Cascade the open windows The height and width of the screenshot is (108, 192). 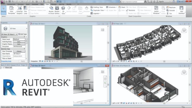click(x=171, y=10)
